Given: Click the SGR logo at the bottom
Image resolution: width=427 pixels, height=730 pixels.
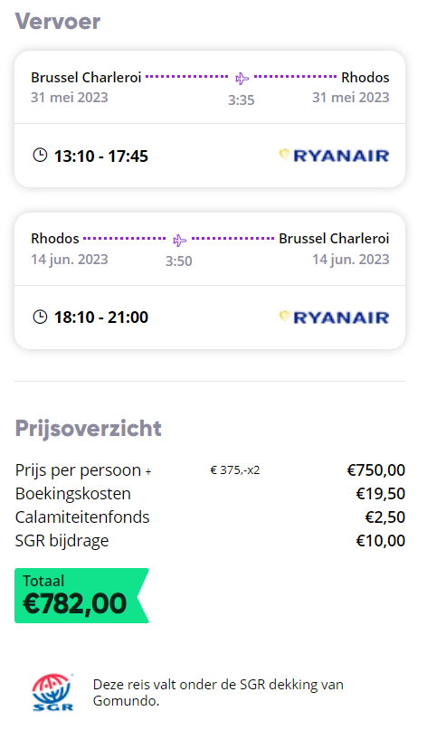Looking at the screenshot, I should coord(52,692).
